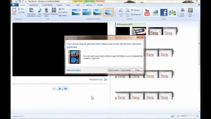Click Select all in Editing group

[136, 14]
